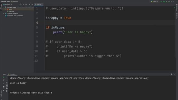
Task: Click itproger_app in the breadcrumb bar
Action: (5, 1)
